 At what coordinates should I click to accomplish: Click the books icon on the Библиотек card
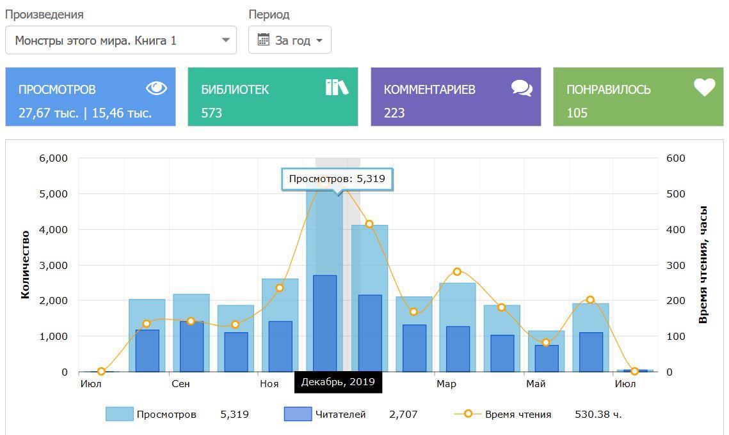337,88
